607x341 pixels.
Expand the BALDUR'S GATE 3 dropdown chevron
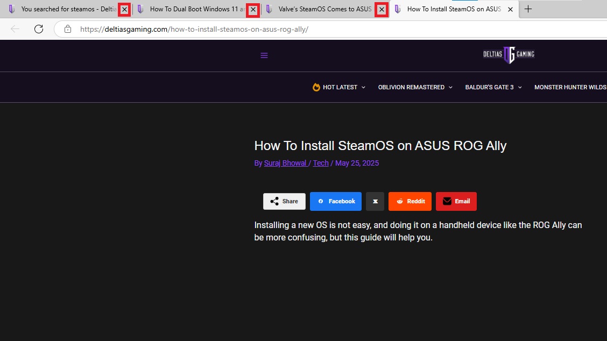[x=520, y=88]
